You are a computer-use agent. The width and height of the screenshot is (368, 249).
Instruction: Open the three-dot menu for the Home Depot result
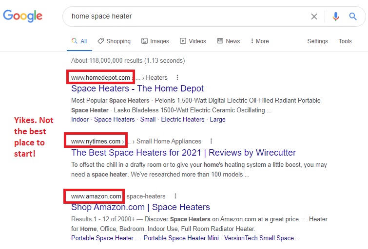(x=177, y=77)
